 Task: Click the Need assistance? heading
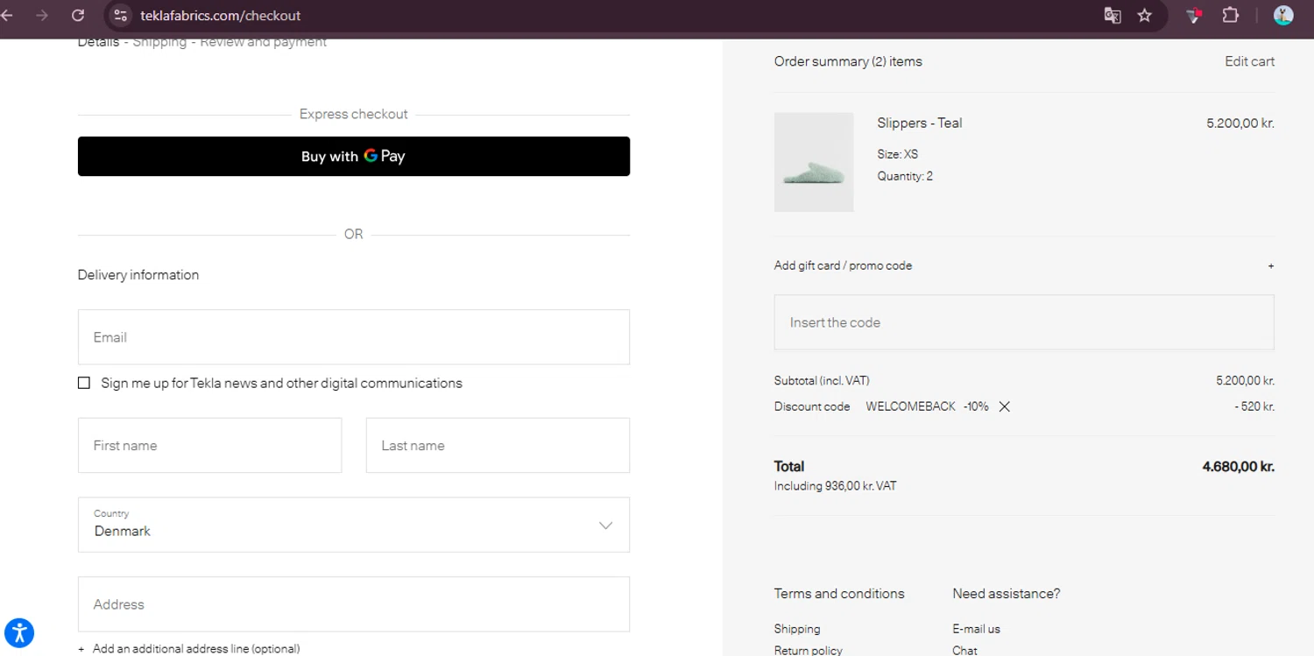pos(1006,594)
